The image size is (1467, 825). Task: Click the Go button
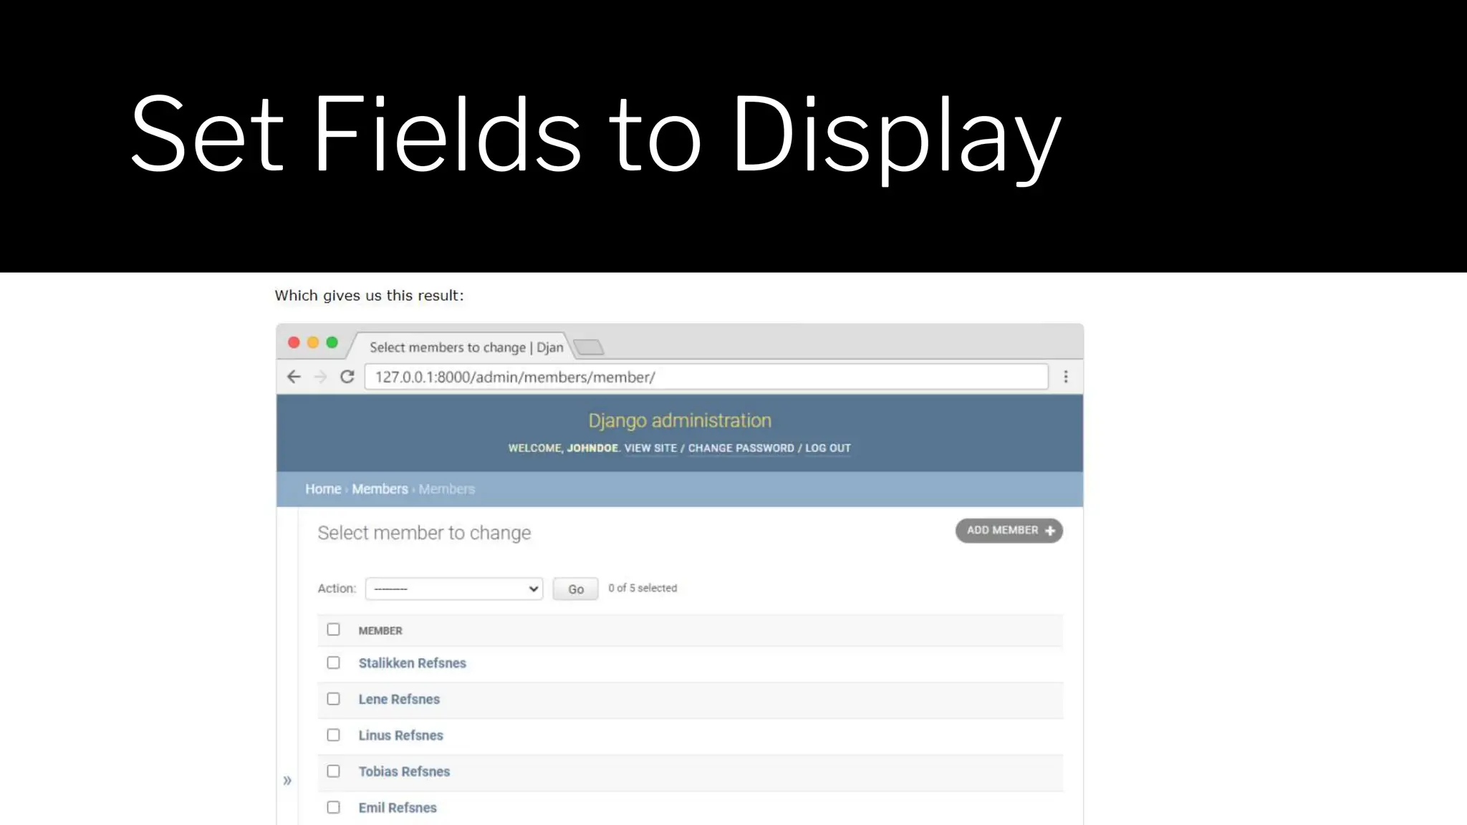click(575, 589)
